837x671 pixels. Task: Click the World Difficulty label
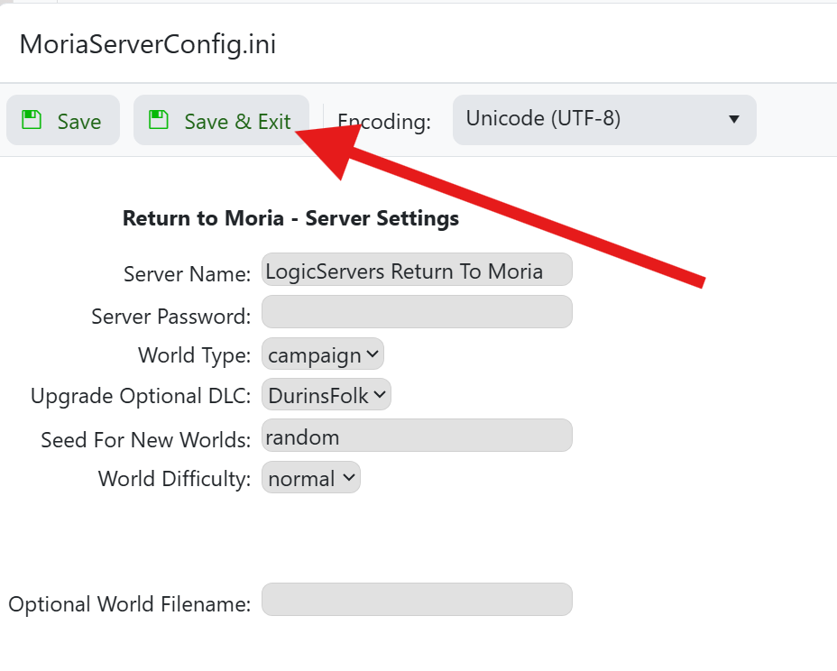174,480
